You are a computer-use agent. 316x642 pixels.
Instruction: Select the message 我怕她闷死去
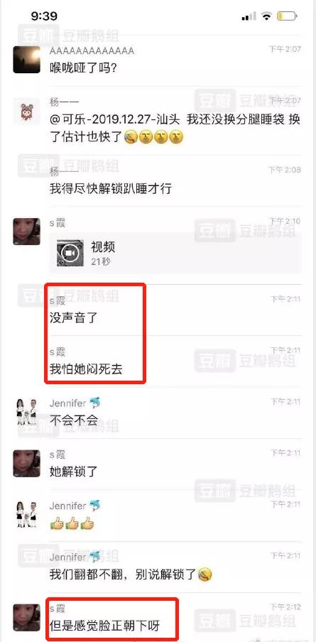86,369
